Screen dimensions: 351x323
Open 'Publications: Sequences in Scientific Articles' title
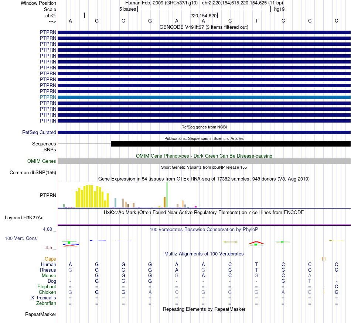pos(204,138)
